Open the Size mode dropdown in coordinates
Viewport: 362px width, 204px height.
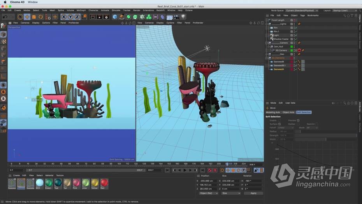pyautogui.click(x=231, y=193)
